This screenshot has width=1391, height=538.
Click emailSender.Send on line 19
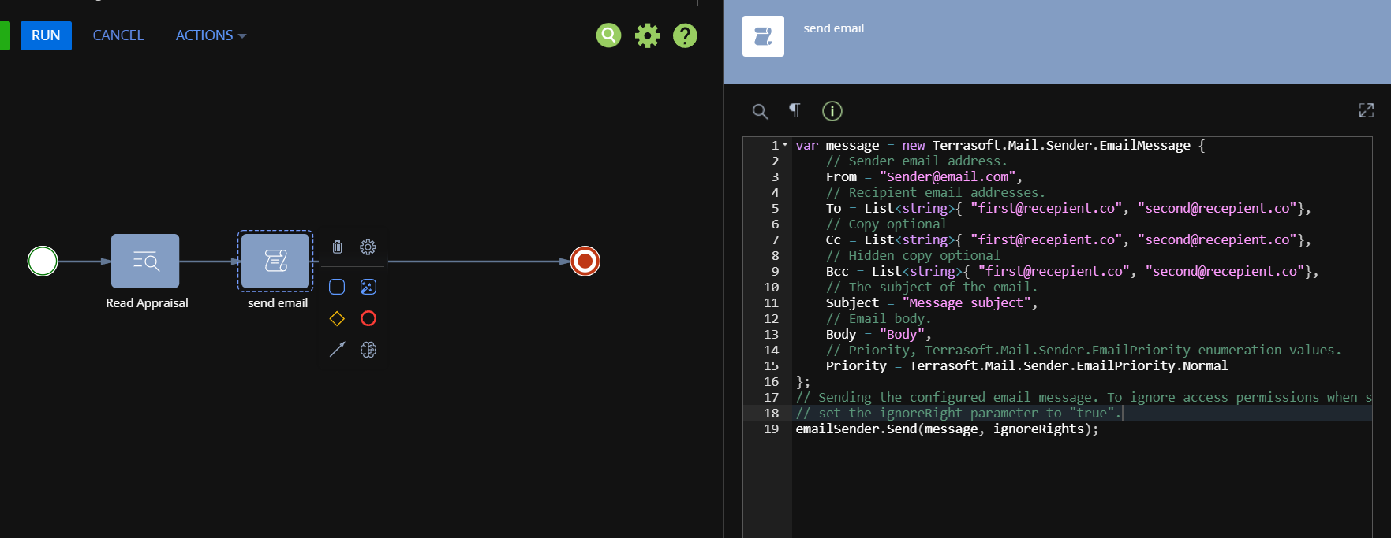coord(856,429)
